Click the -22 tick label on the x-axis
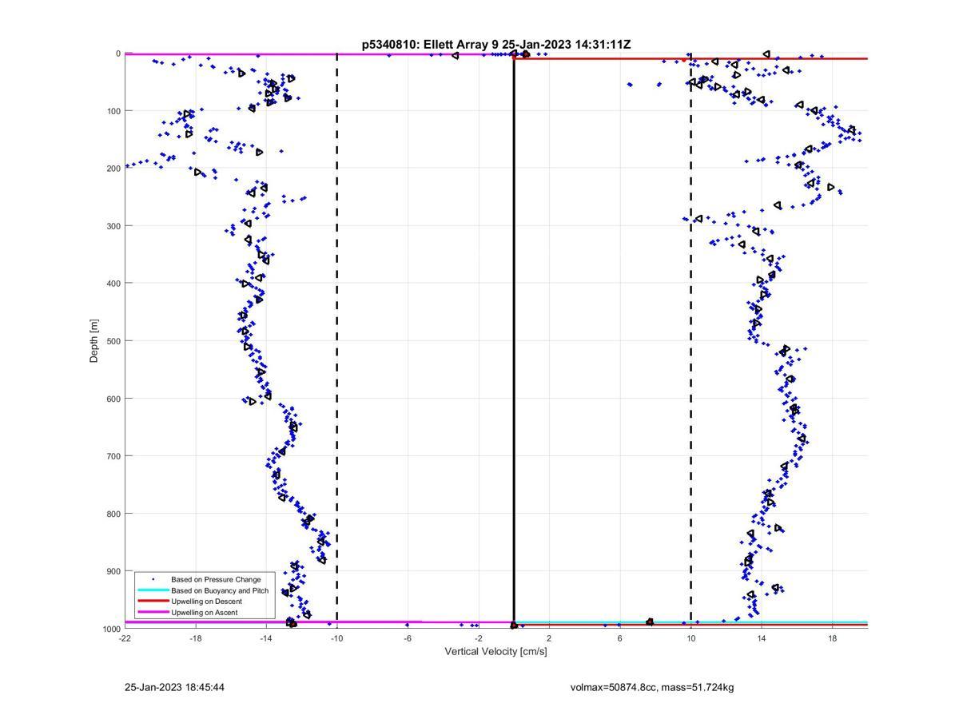 point(125,637)
